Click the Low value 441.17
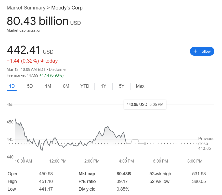Image resolution: width=222 pixels, height=195 pixels. 46,189
